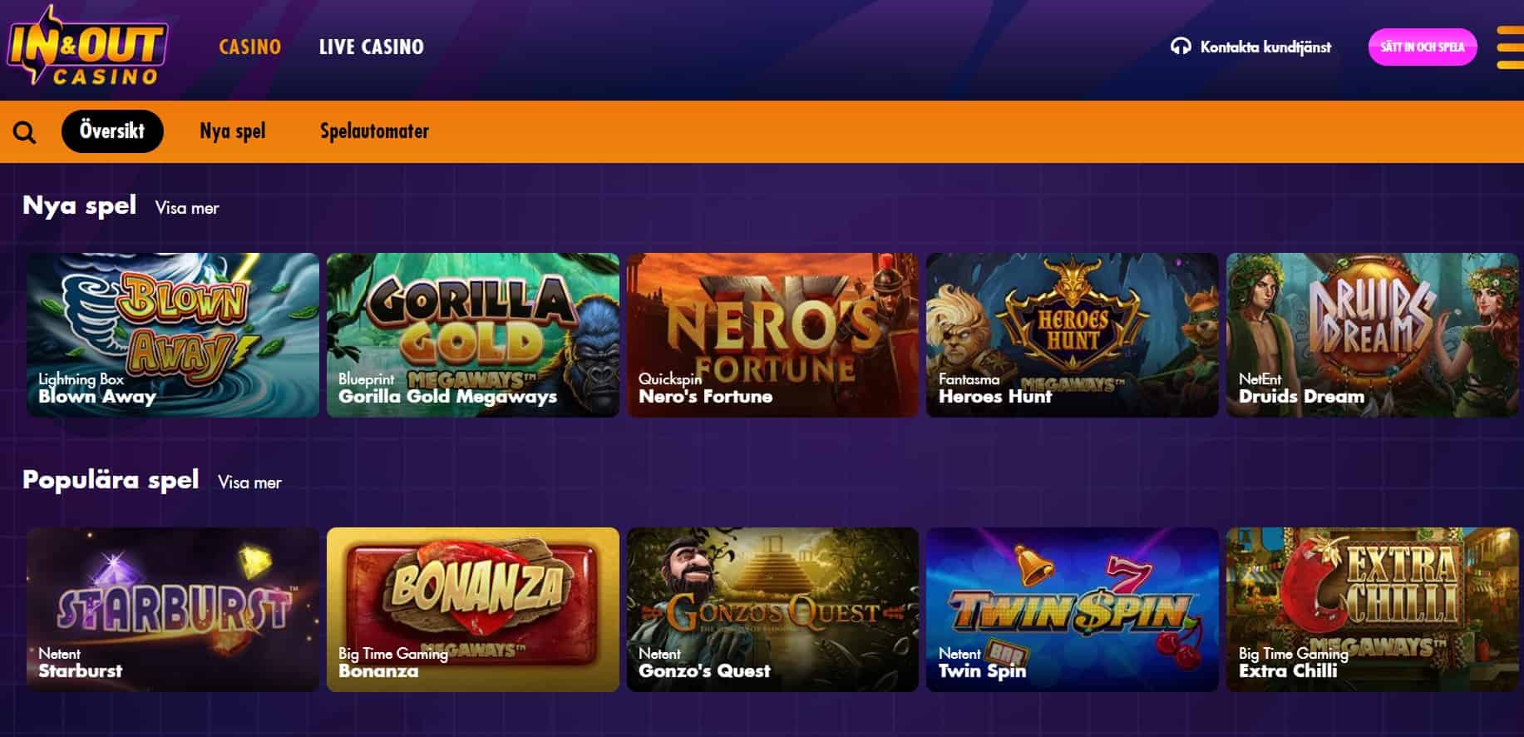Image resolution: width=1524 pixels, height=737 pixels.
Task: Open the Blown Away game thumbnail
Action: point(173,335)
